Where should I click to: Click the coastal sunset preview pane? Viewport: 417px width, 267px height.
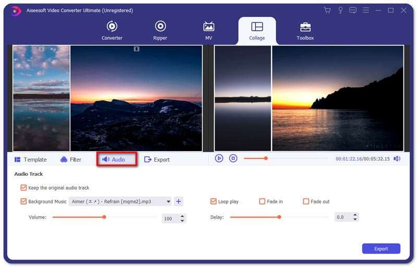pyautogui.click(x=338, y=98)
